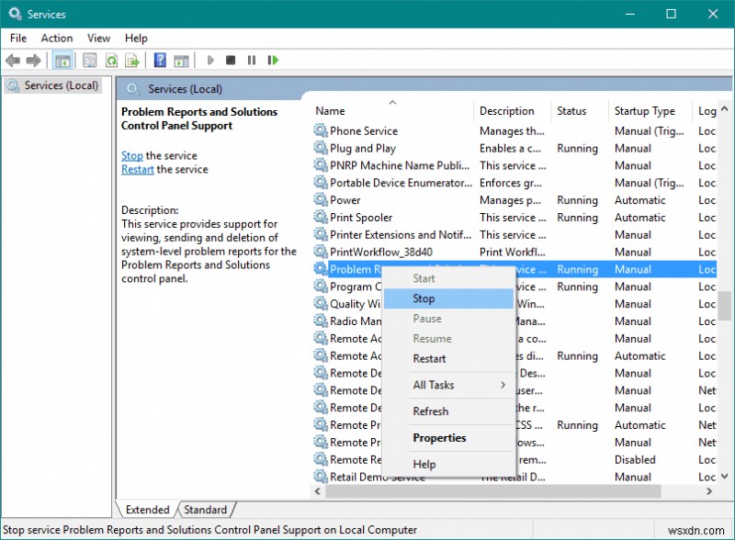
Task: Choose Refresh in the context menu
Action: pos(448,411)
